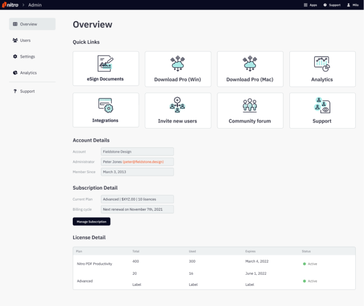Click the breadcrumb chevron after Nitro
The height and width of the screenshot is (306, 364).
[23, 5]
